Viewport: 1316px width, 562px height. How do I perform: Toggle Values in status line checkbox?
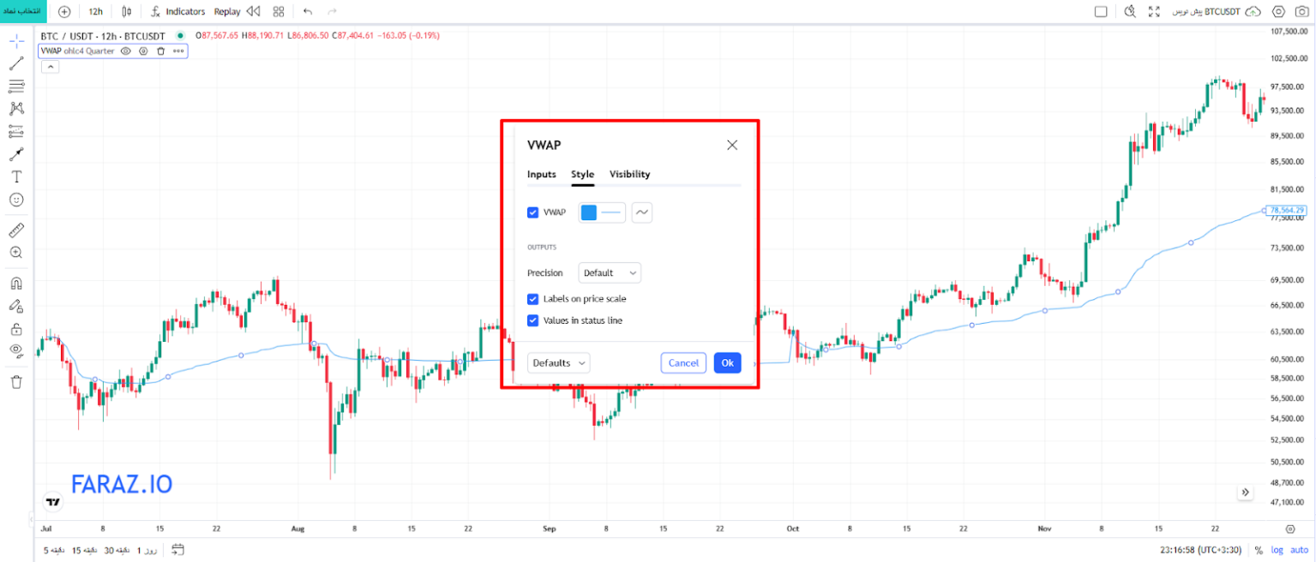click(x=533, y=320)
